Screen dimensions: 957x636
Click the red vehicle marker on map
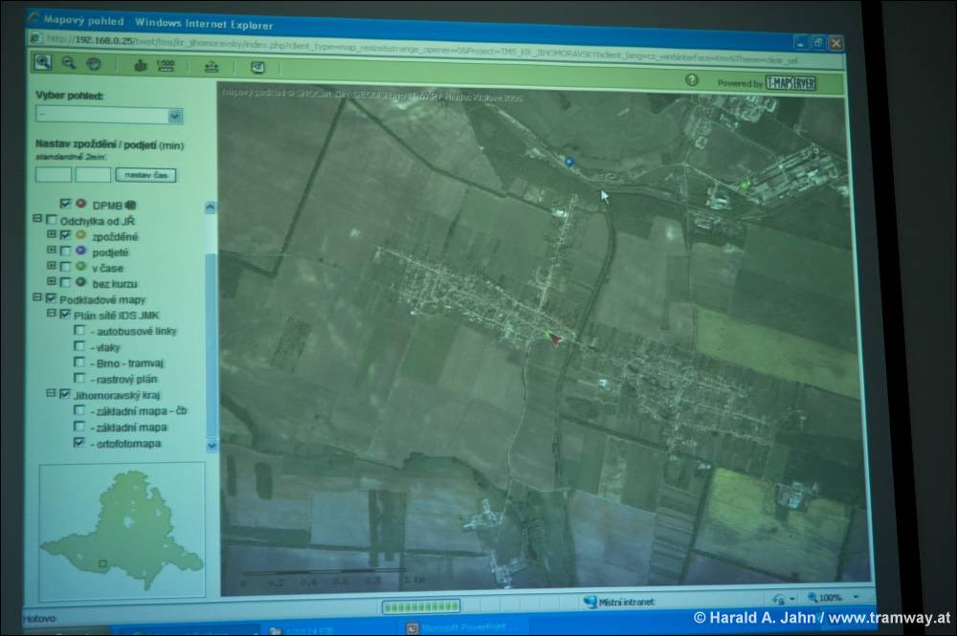(x=557, y=337)
